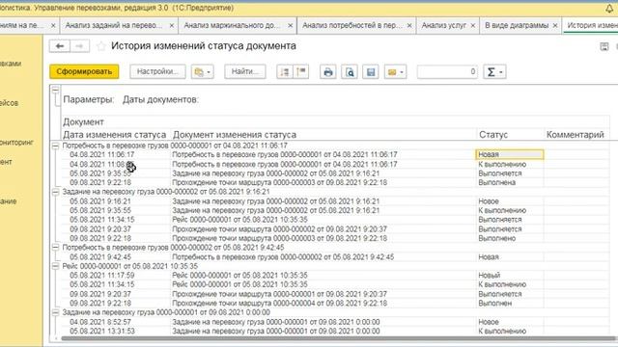
Task: Click the horizontal scrollbar of the report
Action: (338, 338)
